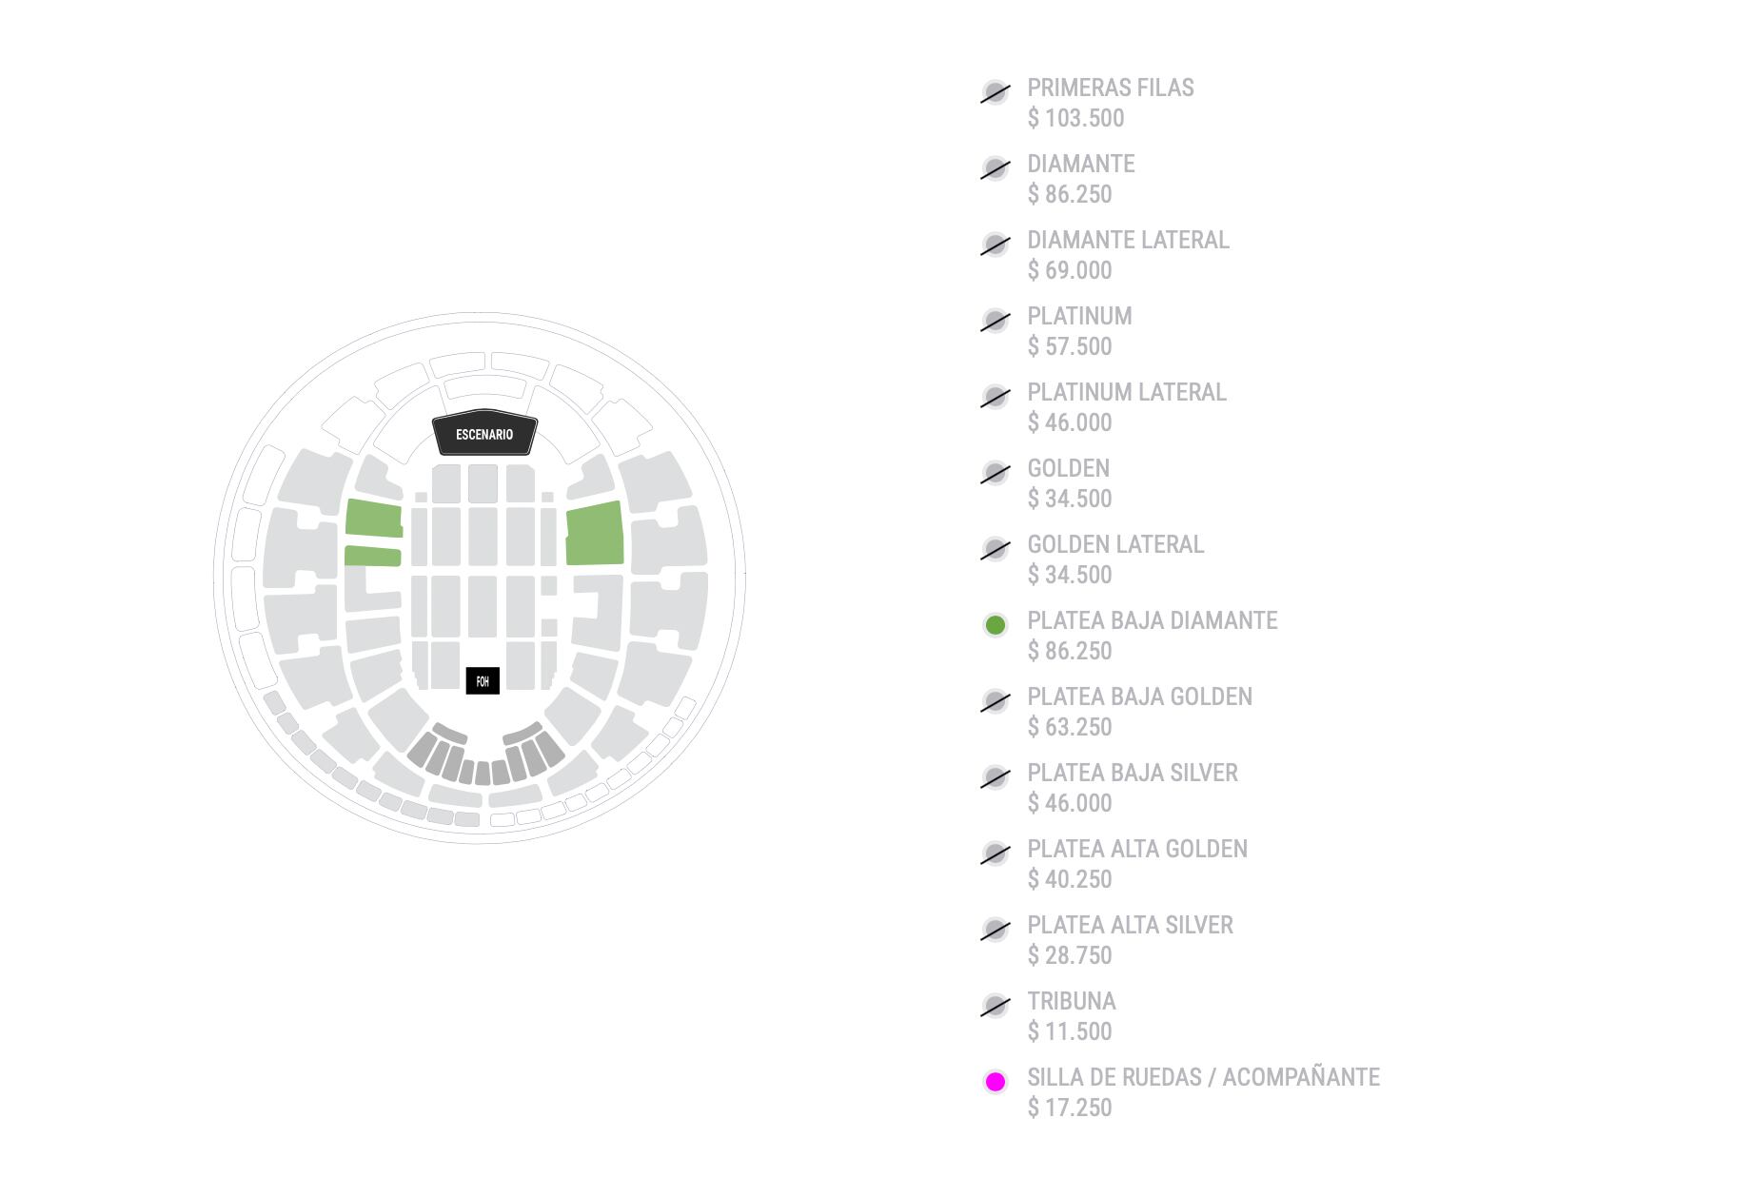Select the TRIBUNA legend marker icon

click(995, 1006)
